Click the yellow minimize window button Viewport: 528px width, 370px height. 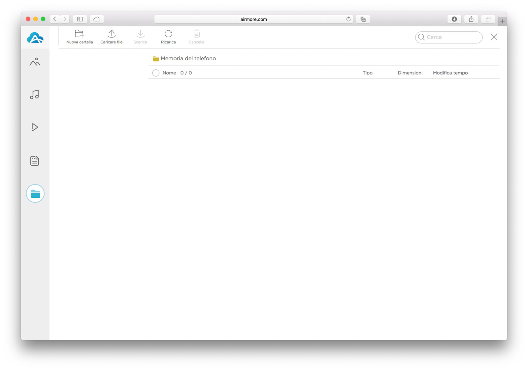coord(36,19)
